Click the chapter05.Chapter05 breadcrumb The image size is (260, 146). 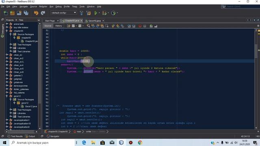tap(56, 131)
